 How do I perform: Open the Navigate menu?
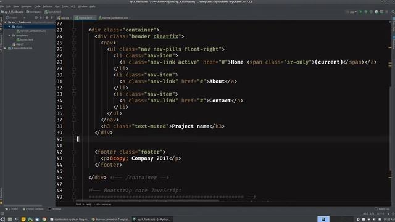point(27,6)
